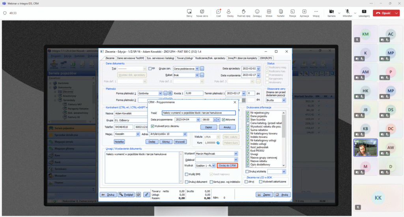Start sharing with Udostępnij
The width and height of the screenshot is (404, 217).
pos(364,13)
